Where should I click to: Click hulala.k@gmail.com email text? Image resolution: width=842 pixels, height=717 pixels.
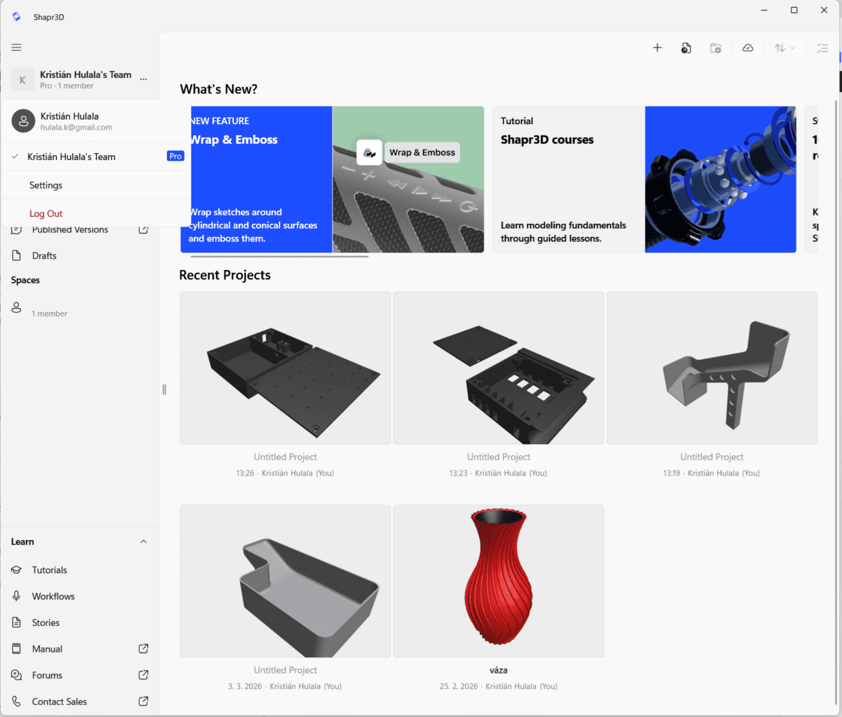76,128
